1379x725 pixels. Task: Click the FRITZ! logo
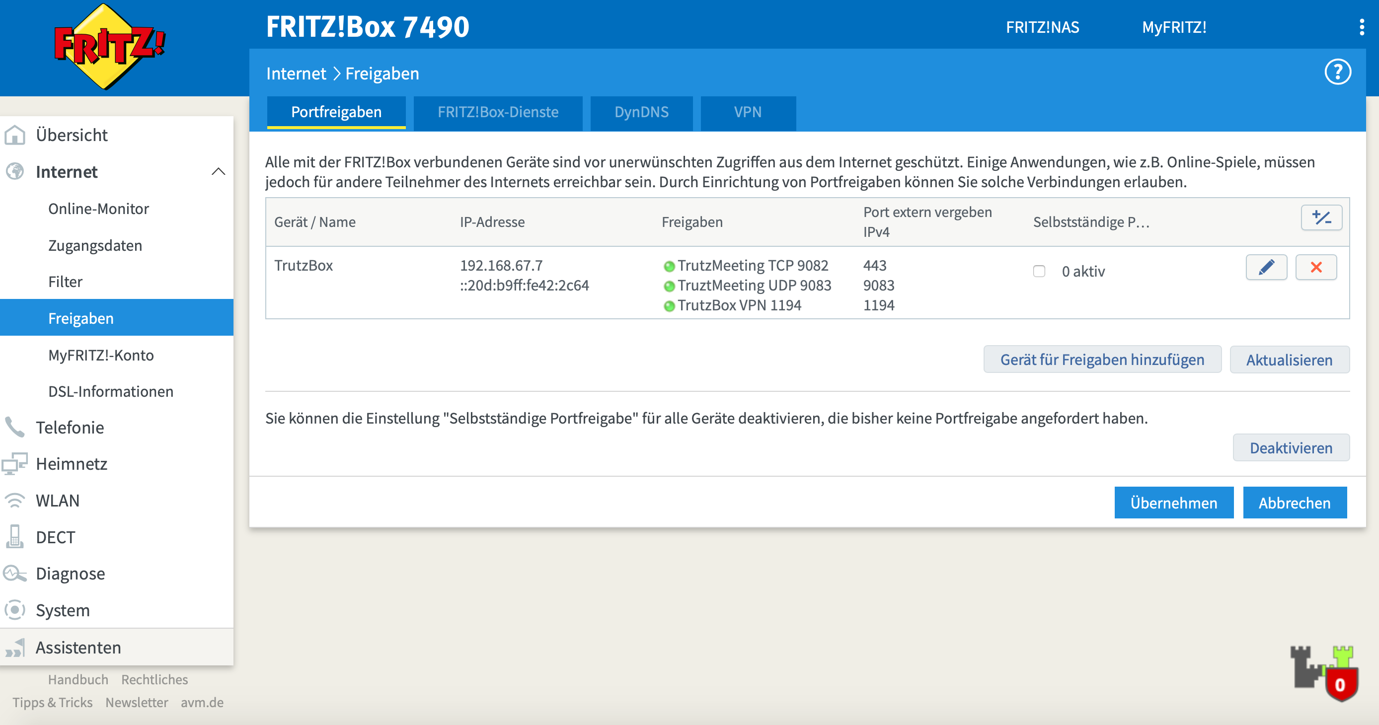click(x=110, y=47)
